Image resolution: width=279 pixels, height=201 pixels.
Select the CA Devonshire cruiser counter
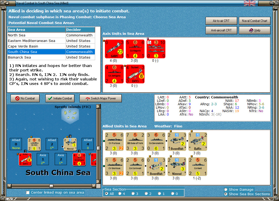click(156, 141)
